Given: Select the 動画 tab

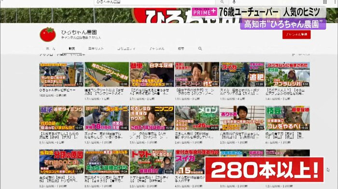Looking at the screenshot, I should (x=72, y=49).
